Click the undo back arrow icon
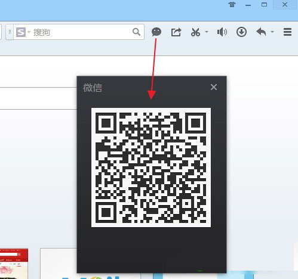 click(261, 32)
